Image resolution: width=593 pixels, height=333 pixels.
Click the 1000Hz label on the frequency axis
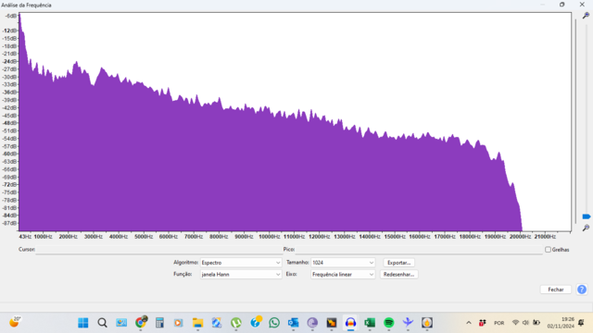click(44, 237)
